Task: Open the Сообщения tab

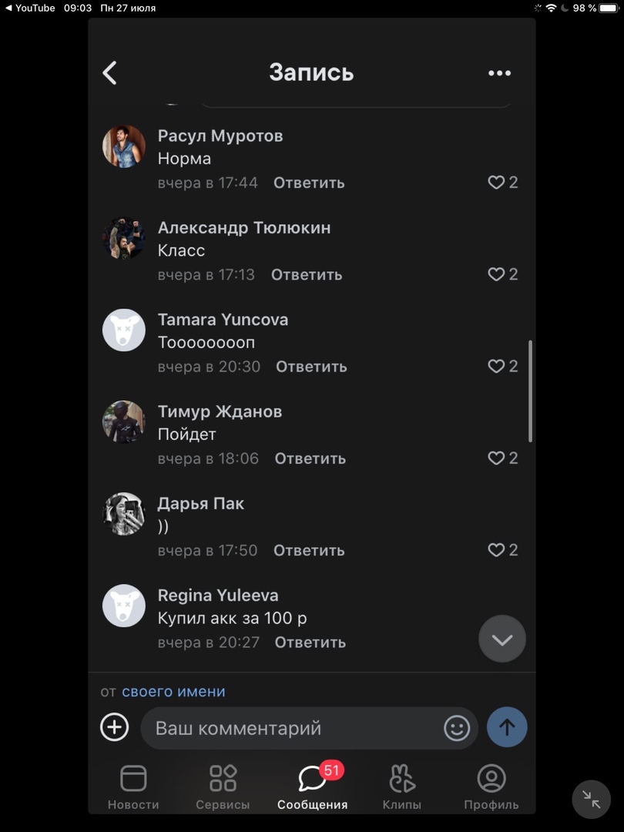Action: pos(312,787)
